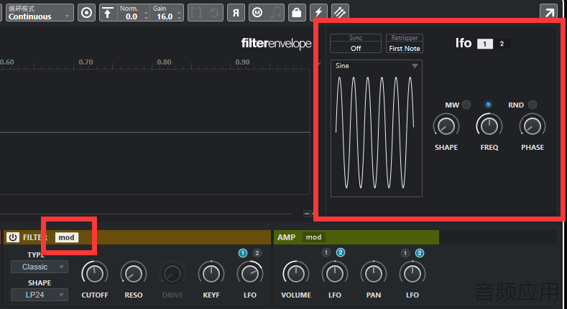The image size is (567, 309).
Task: Click the filter section LFO depth knob
Action: pyautogui.click(x=250, y=274)
